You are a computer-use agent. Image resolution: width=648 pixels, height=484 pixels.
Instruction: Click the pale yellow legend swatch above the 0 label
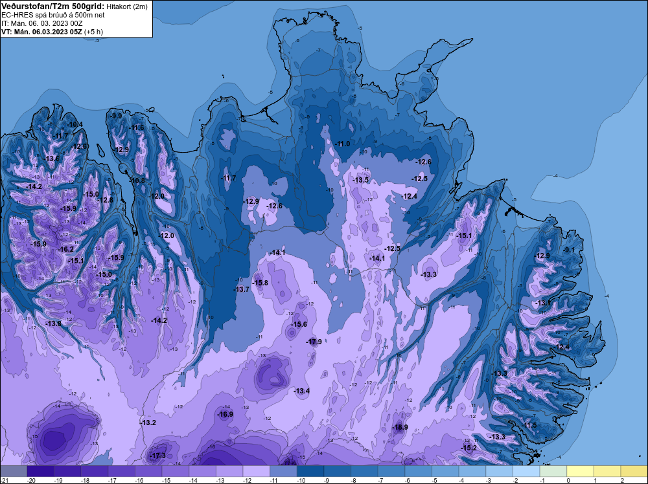(580, 471)
